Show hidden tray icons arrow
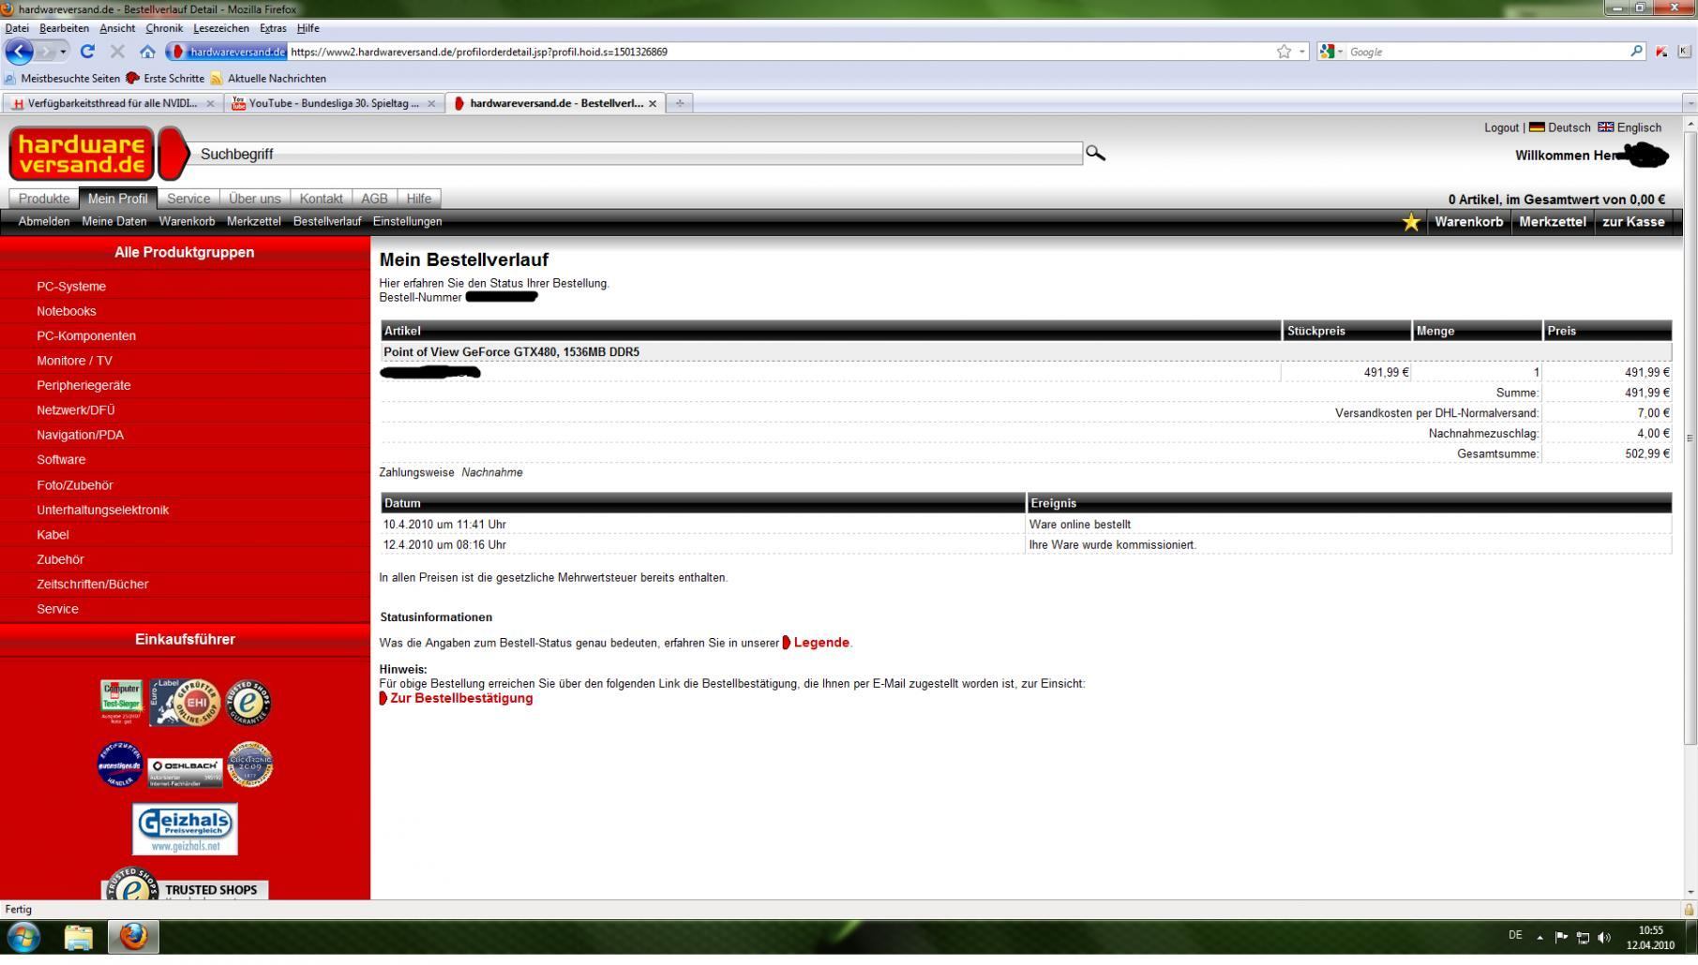The image size is (1698, 965). (1540, 937)
